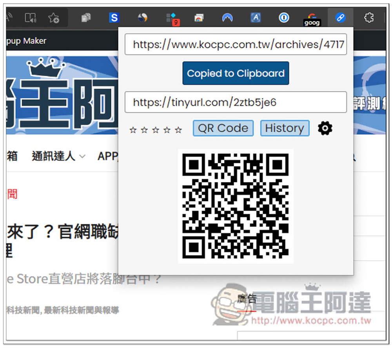Open the History button
This screenshot has height=348, width=392.
click(x=285, y=128)
